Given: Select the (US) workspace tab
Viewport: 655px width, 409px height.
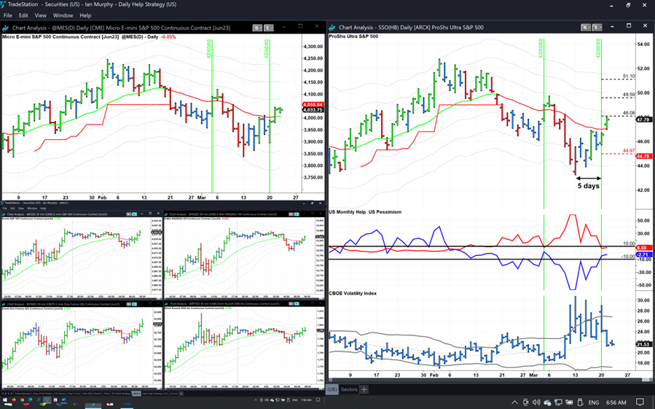Looking at the screenshot, I should pos(332,389).
